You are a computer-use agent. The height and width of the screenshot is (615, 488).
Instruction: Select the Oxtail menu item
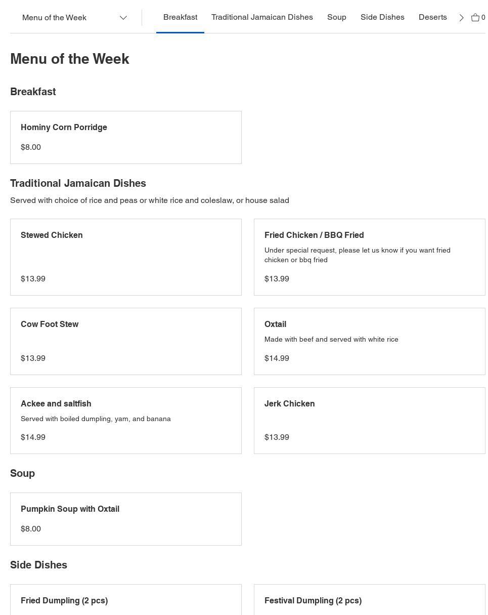coord(369,341)
